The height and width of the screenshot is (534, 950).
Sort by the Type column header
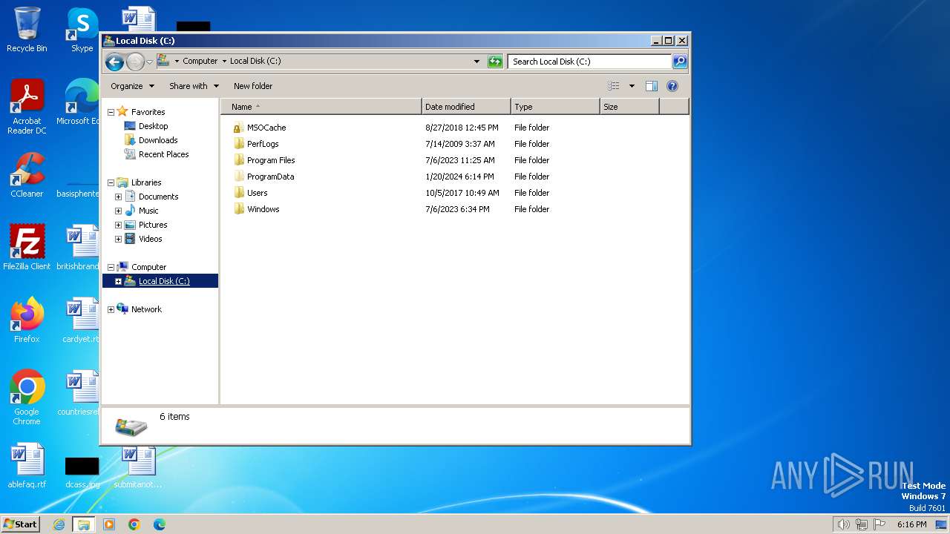coord(555,107)
